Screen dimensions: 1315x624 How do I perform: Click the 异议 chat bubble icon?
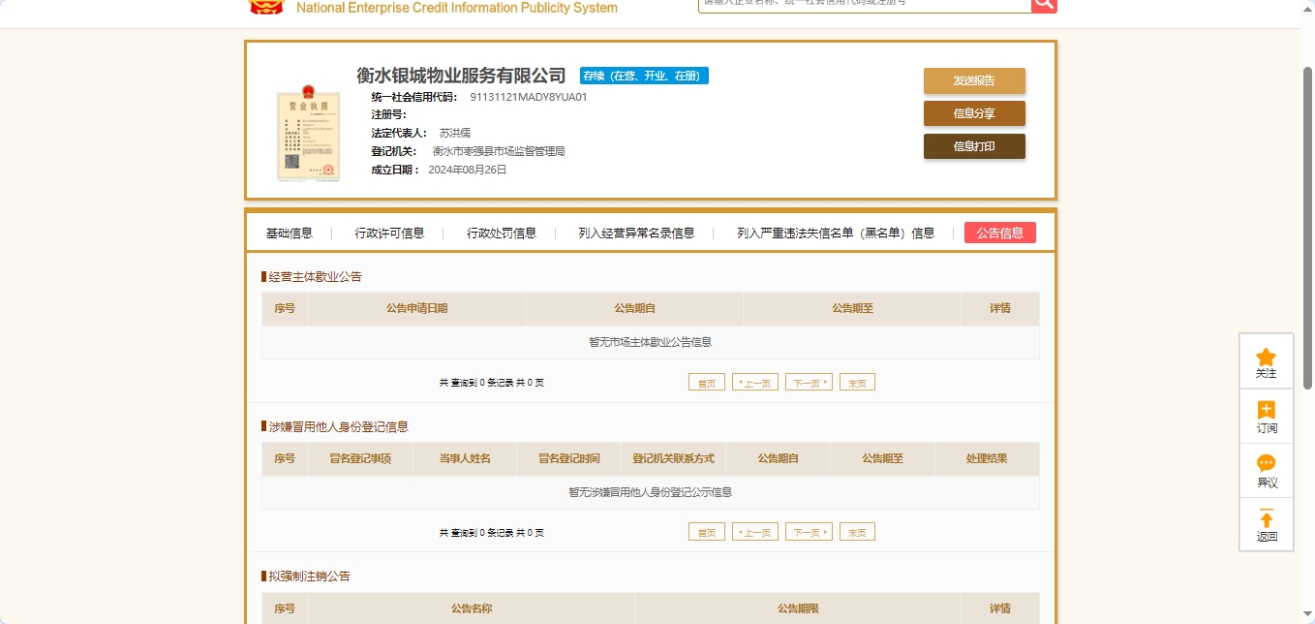click(x=1266, y=464)
